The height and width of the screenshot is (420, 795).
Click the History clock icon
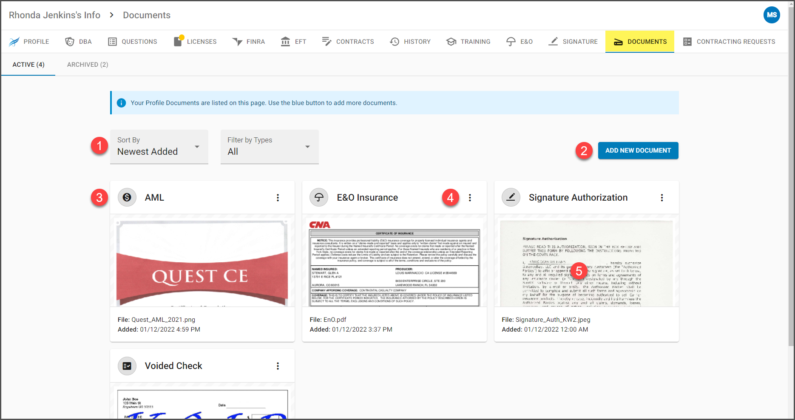[395, 42]
